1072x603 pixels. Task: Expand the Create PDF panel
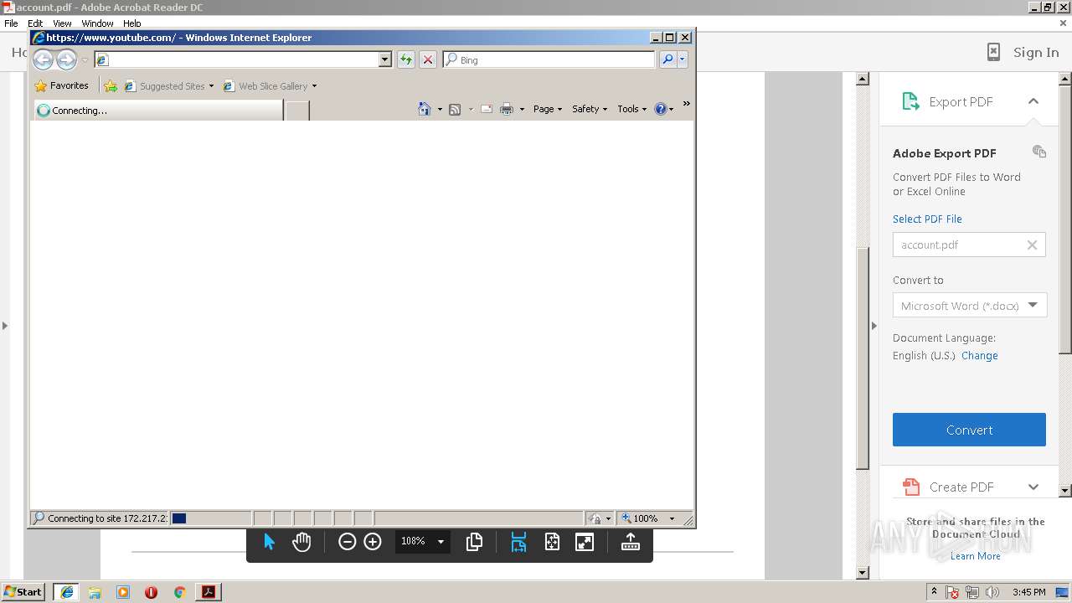tap(1033, 487)
